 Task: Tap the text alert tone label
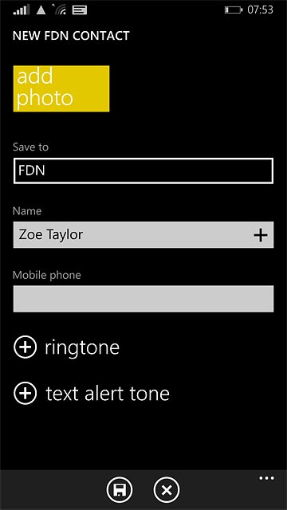(108, 393)
